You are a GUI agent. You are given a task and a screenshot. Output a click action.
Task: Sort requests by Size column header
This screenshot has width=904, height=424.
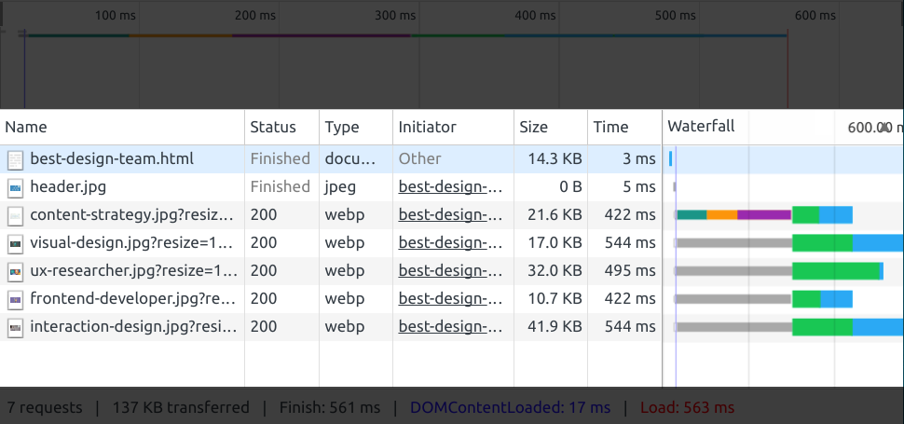[x=534, y=128]
